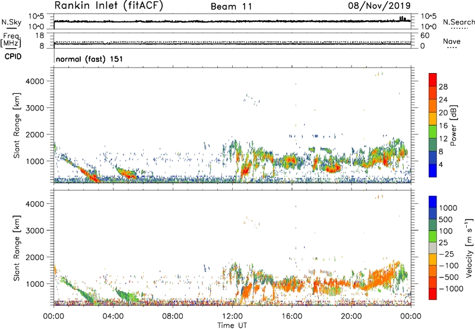Click the "12" label on the power colorbar
Viewport: 475px width, 329px height.
[443, 139]
